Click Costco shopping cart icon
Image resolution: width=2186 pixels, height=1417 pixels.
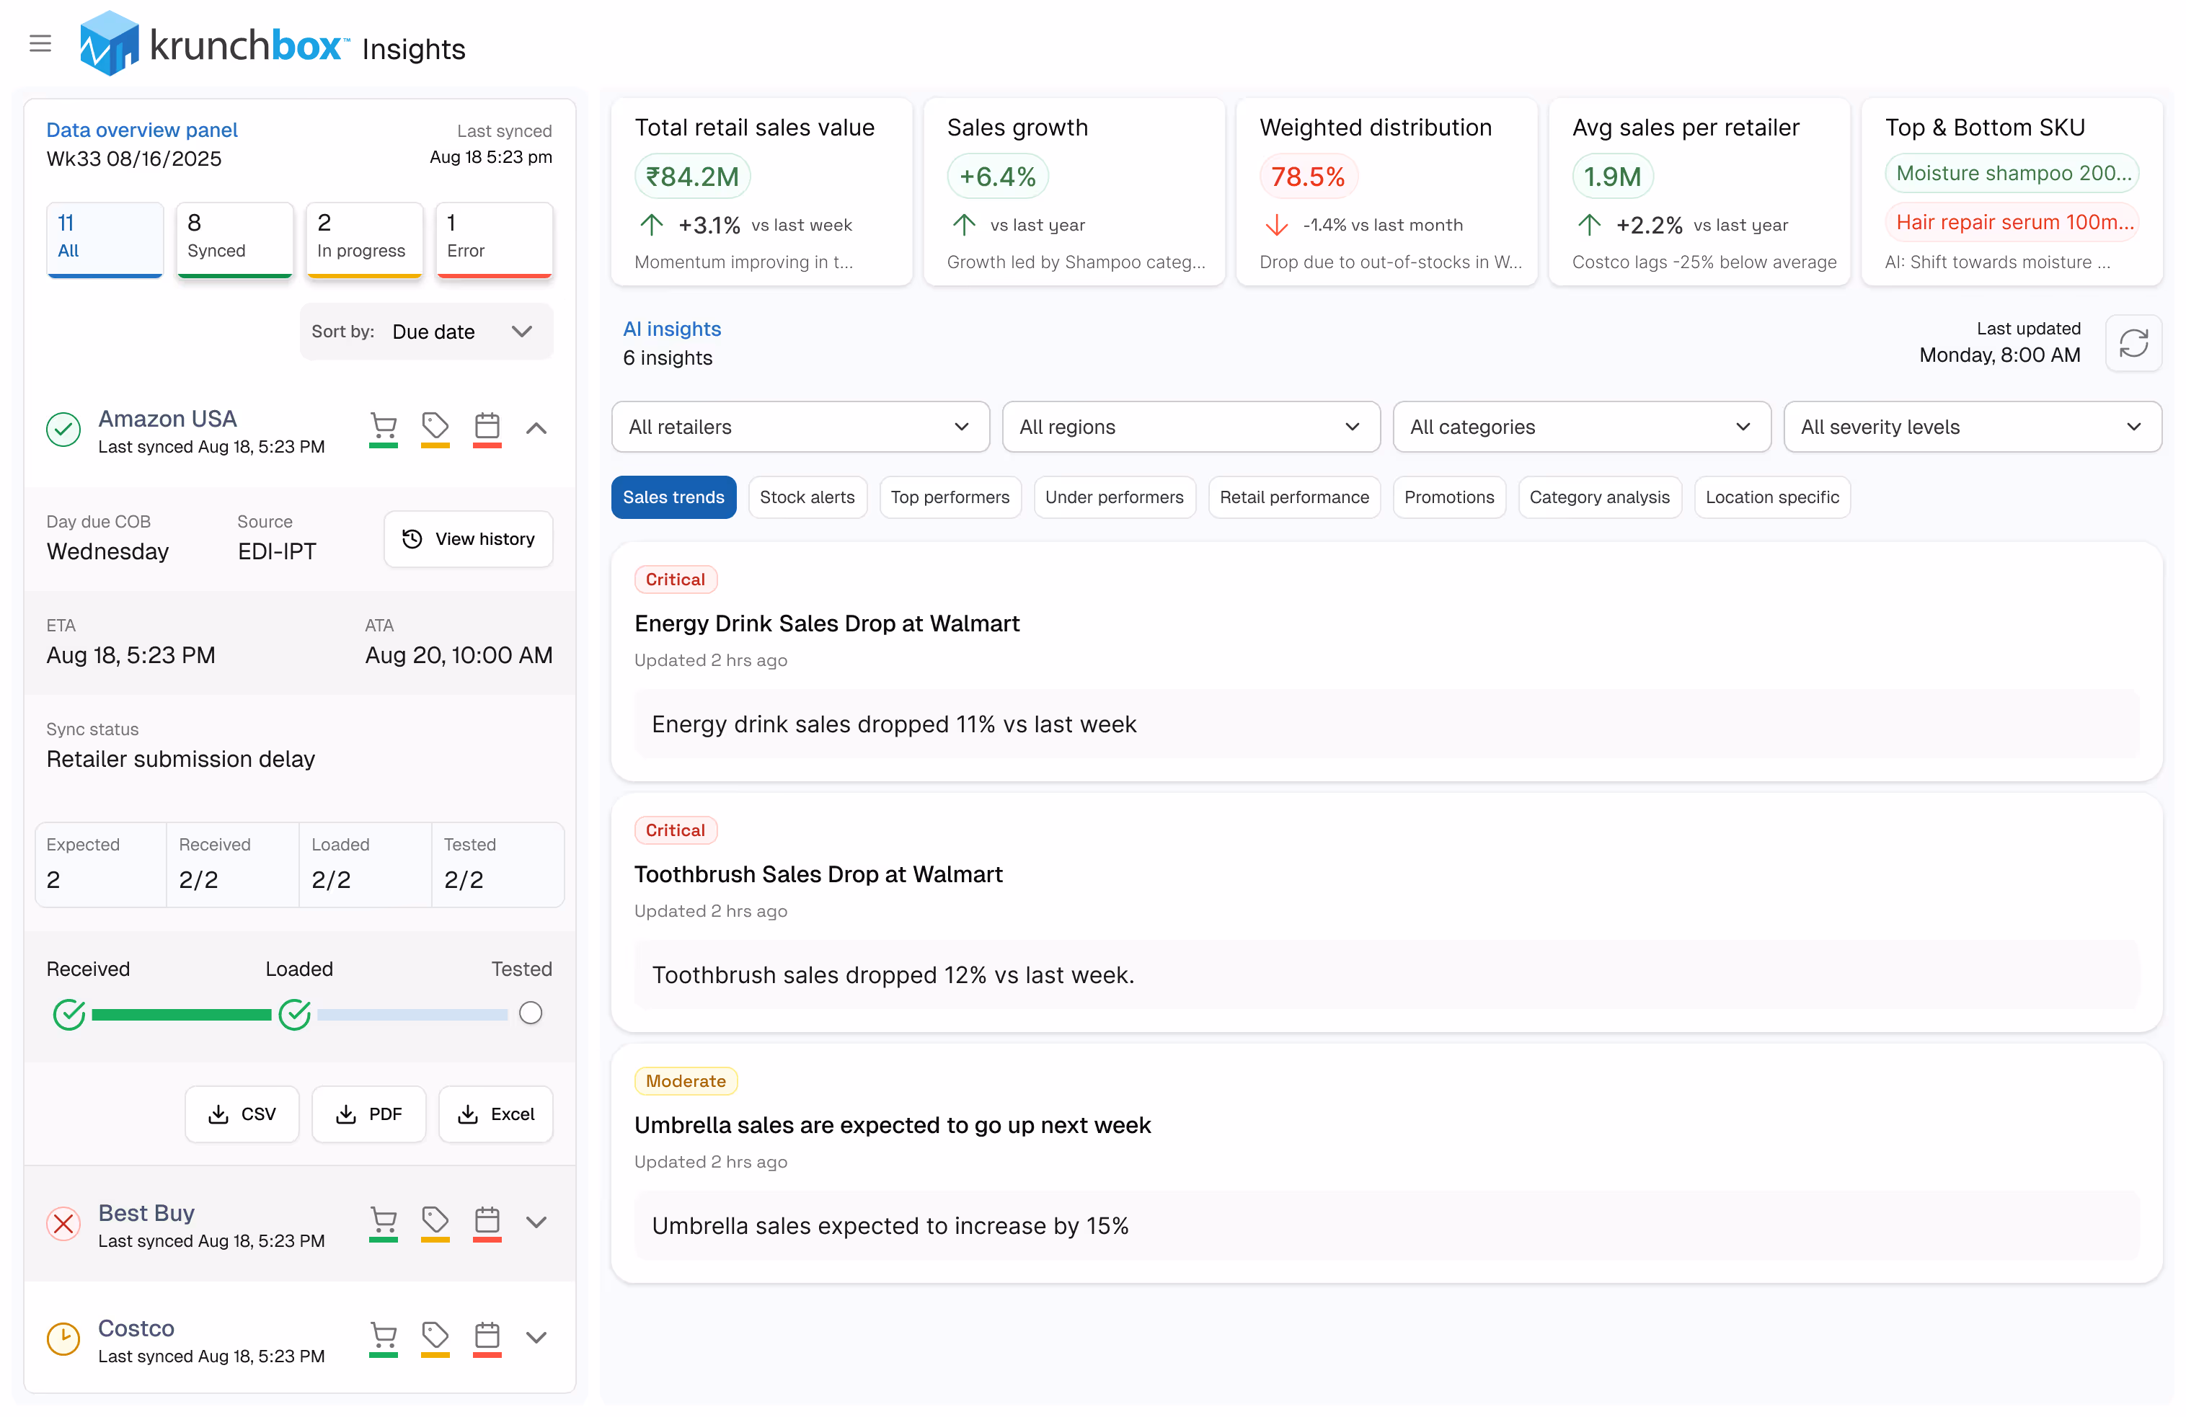click(383, 1336)
